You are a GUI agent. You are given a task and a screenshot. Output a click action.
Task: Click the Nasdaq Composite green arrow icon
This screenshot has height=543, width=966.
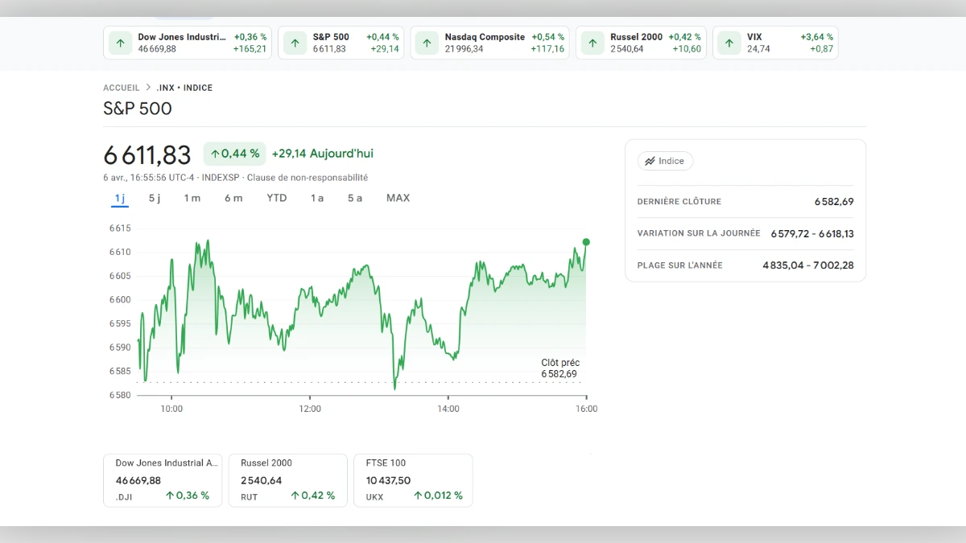tap(427, 43)
